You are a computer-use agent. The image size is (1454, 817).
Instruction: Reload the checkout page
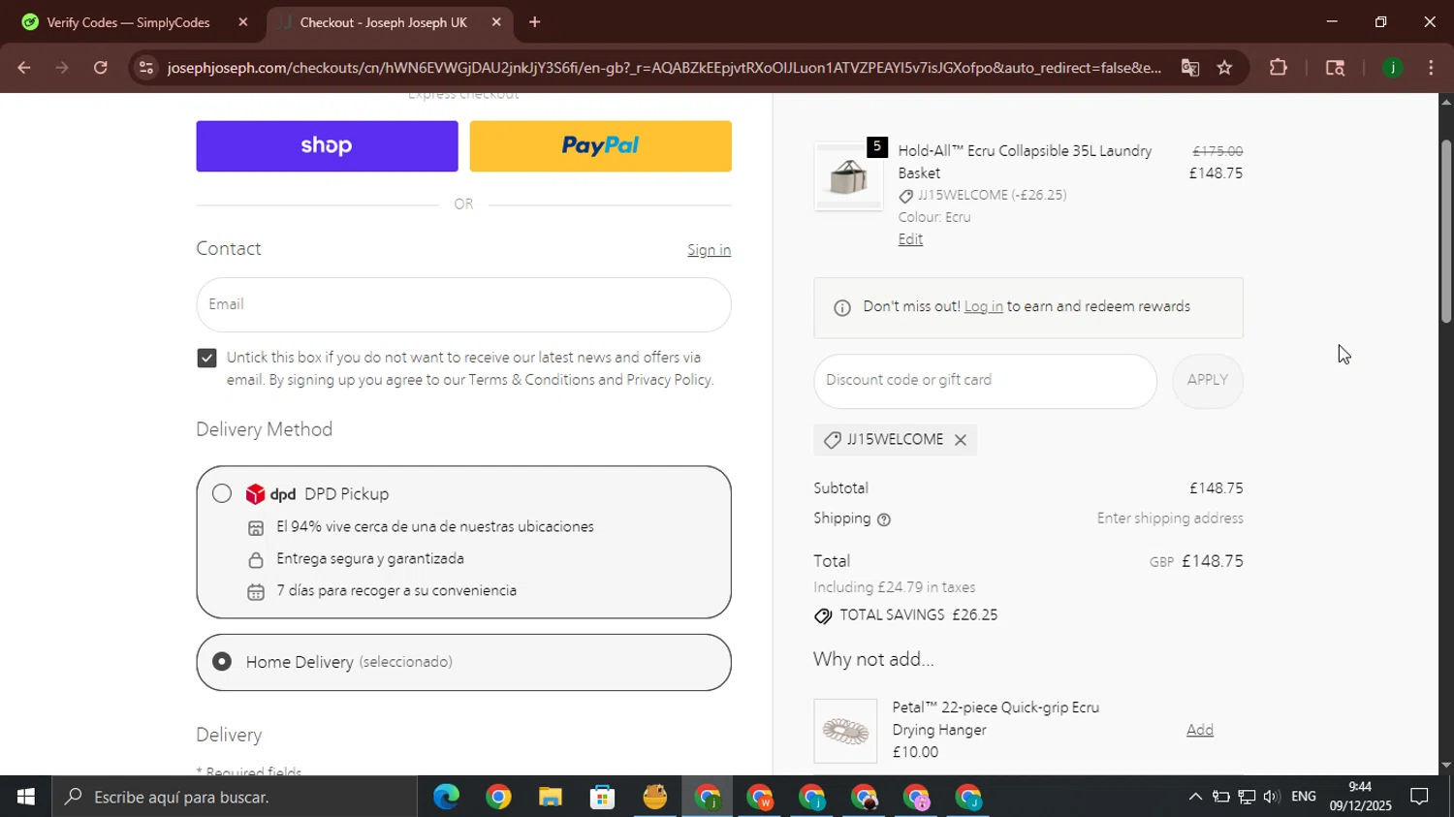point(101,68)
